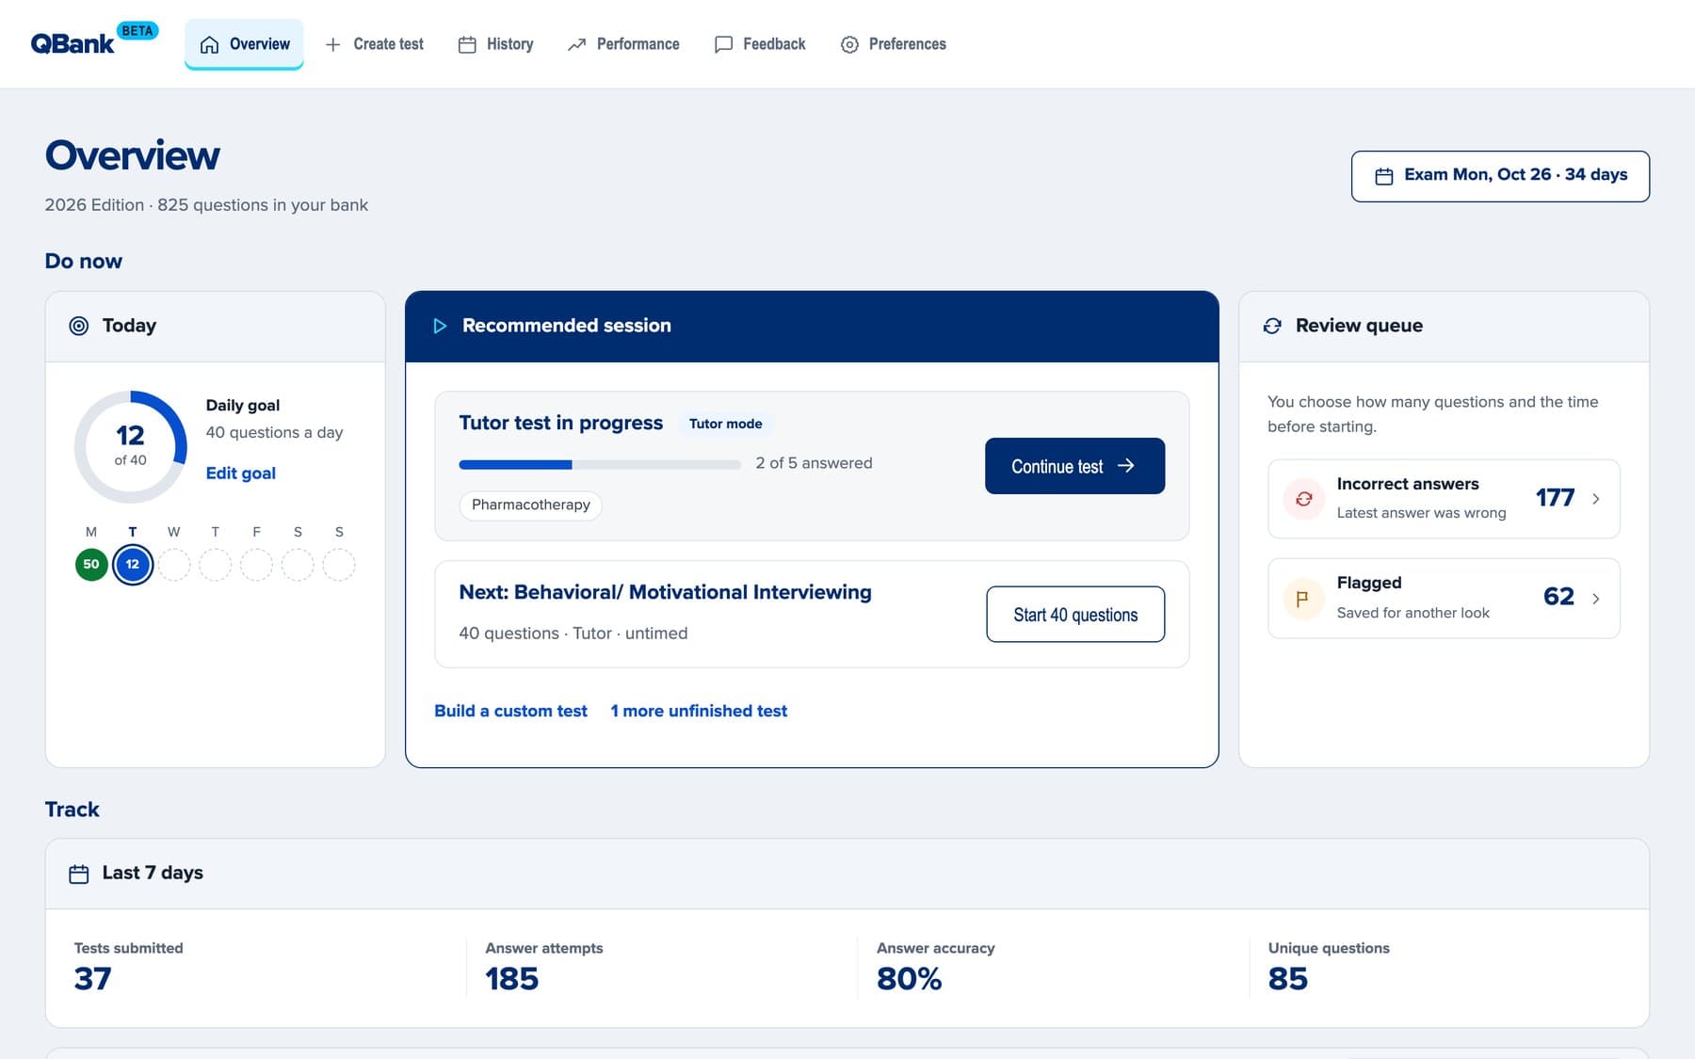Click the daily goal progress ring

click(x=130, y=446)
